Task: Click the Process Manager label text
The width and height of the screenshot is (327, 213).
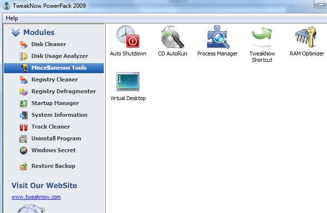Action: tap(217, 53)
